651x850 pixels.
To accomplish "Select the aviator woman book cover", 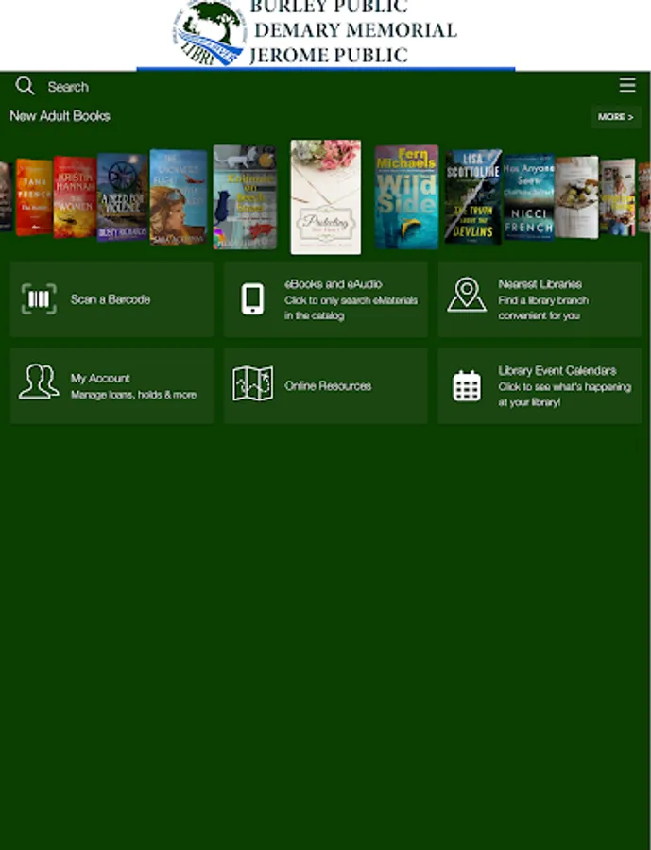I will point(179,197).
